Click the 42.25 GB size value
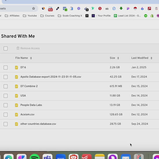 [x=116, y=77]
